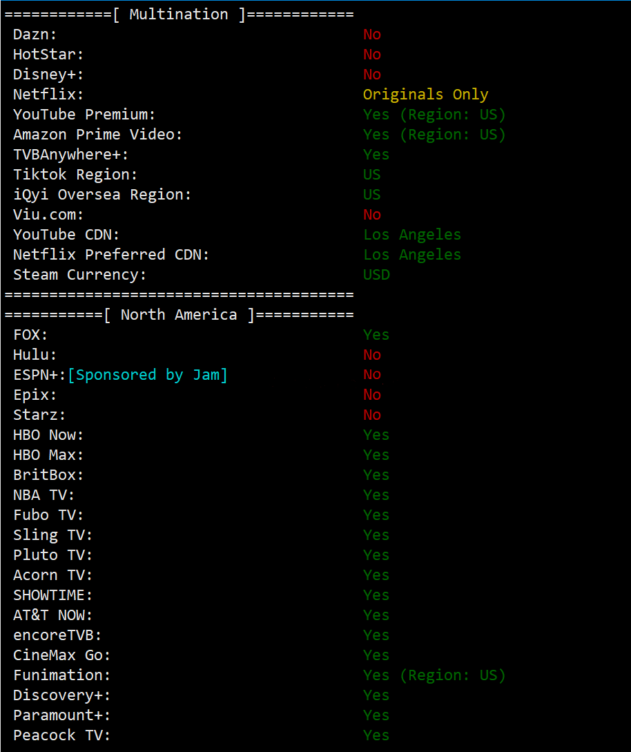Click the 'North America' section header

coord(179,315)
